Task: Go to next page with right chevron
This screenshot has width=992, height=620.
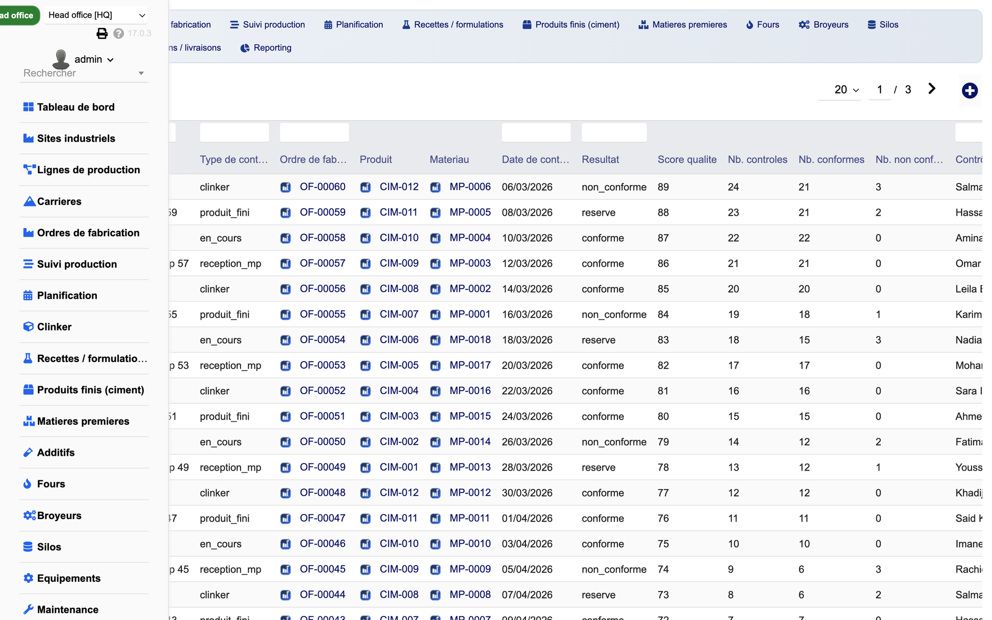Action: 932,89
